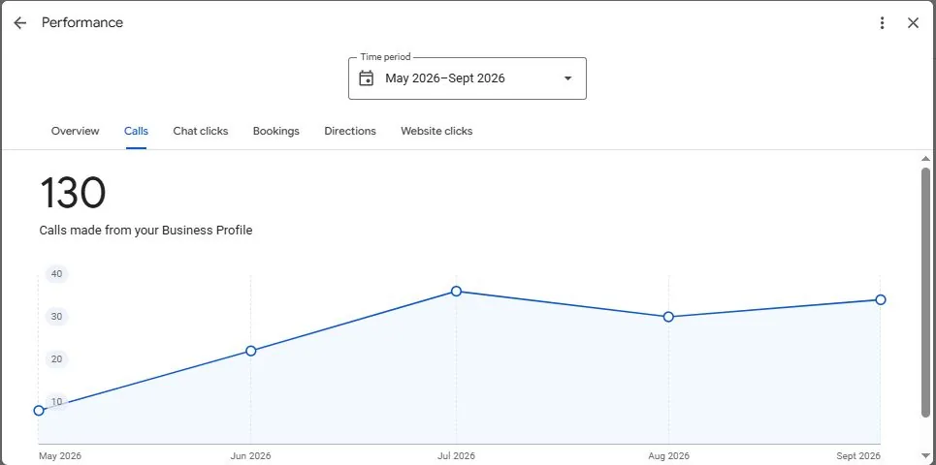This screenshot has height=465, width=936.
Task: Open the Directions tab
Action: tap(350, 131)
